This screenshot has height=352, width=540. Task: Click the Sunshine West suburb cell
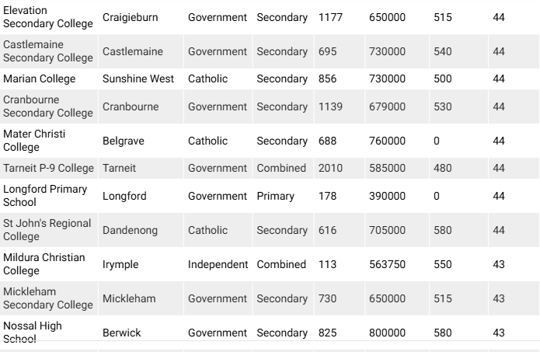pos(138,78)
